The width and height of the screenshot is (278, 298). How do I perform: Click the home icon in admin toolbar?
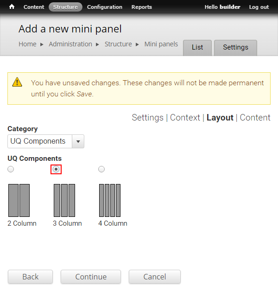click(12, 7)
